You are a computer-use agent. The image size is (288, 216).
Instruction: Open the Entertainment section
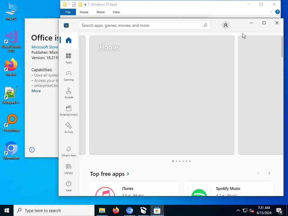coord(69,111)
